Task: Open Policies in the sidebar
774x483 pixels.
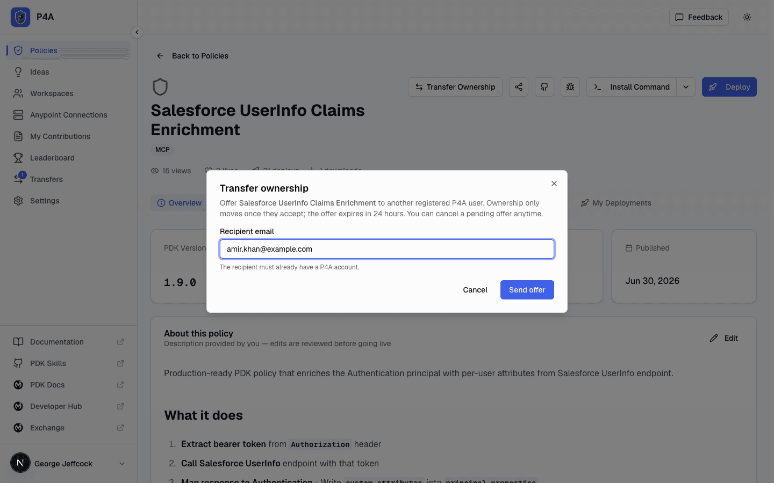Action: (x=68, y=50)
